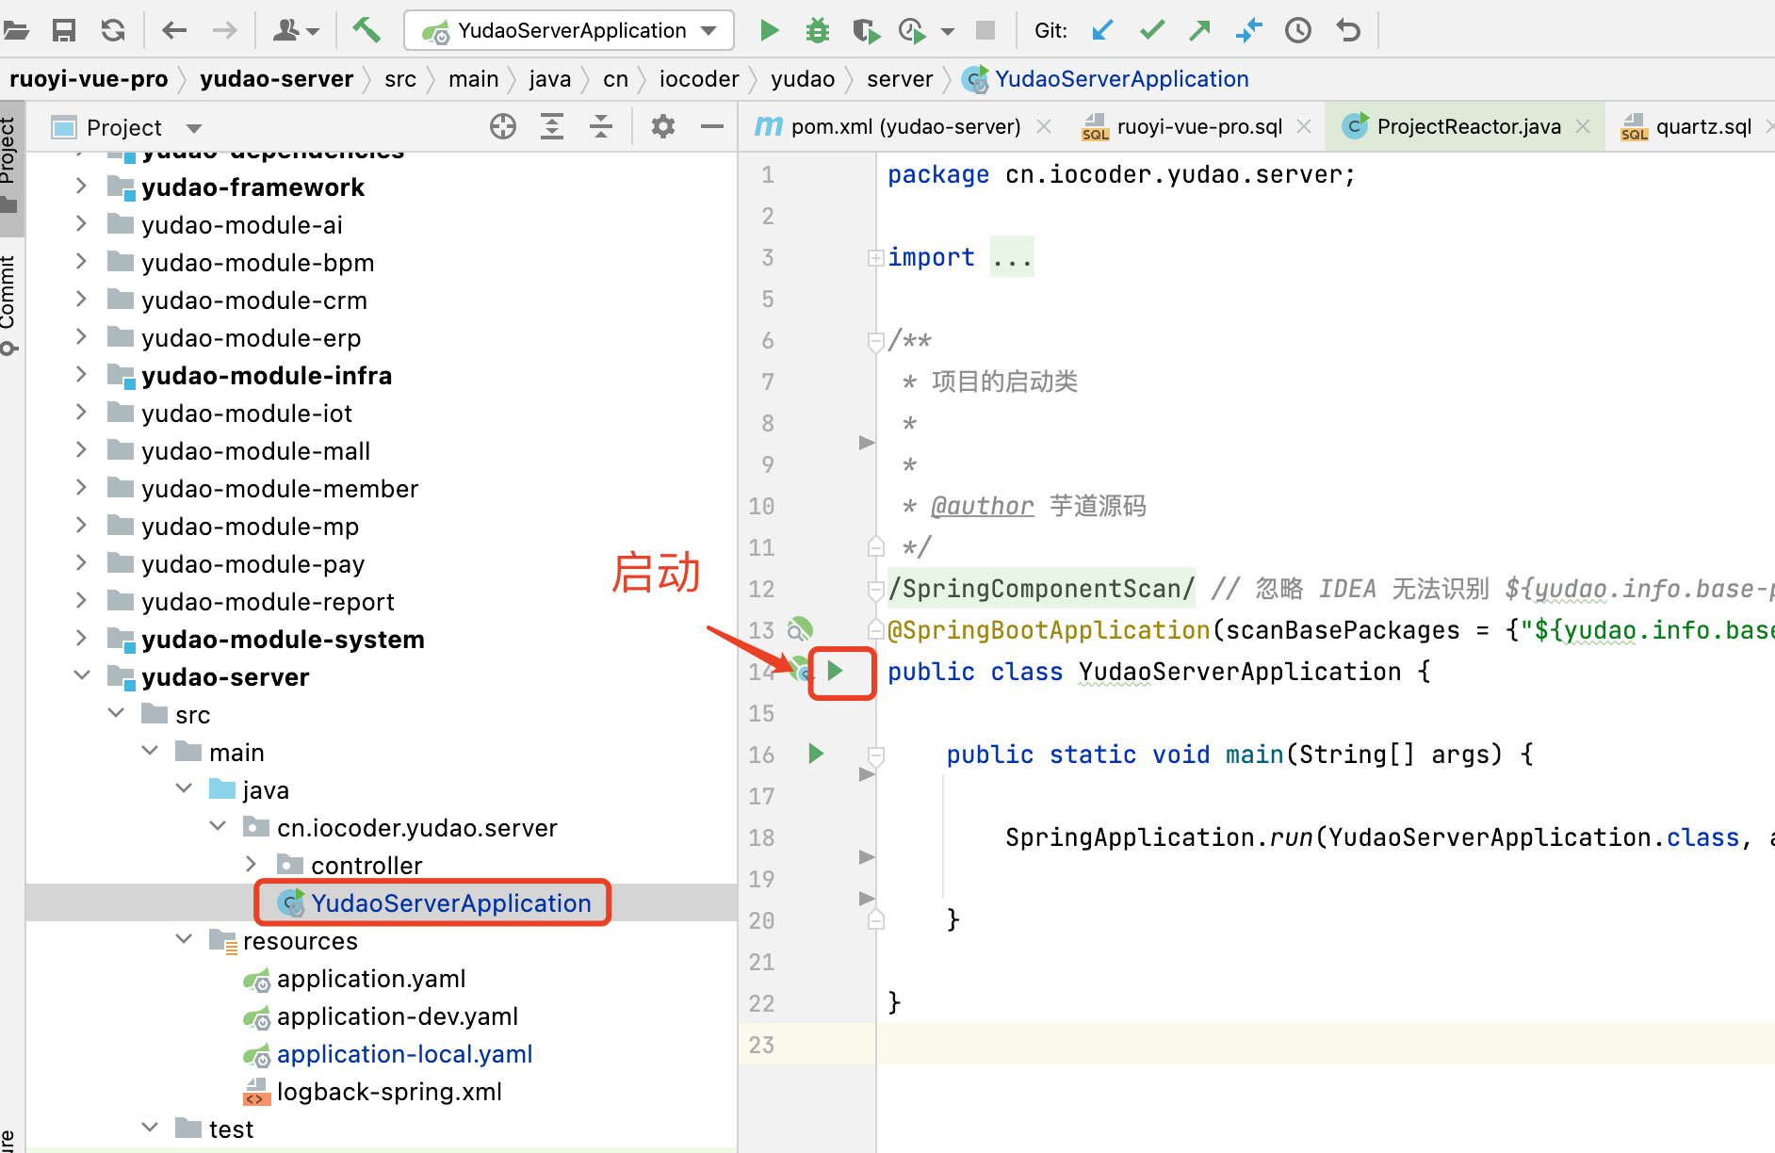Click the Synchronize refresh icon
Image resolution: width=1775 pixels, height=1153 pixels.
click(x=113, y=30)
